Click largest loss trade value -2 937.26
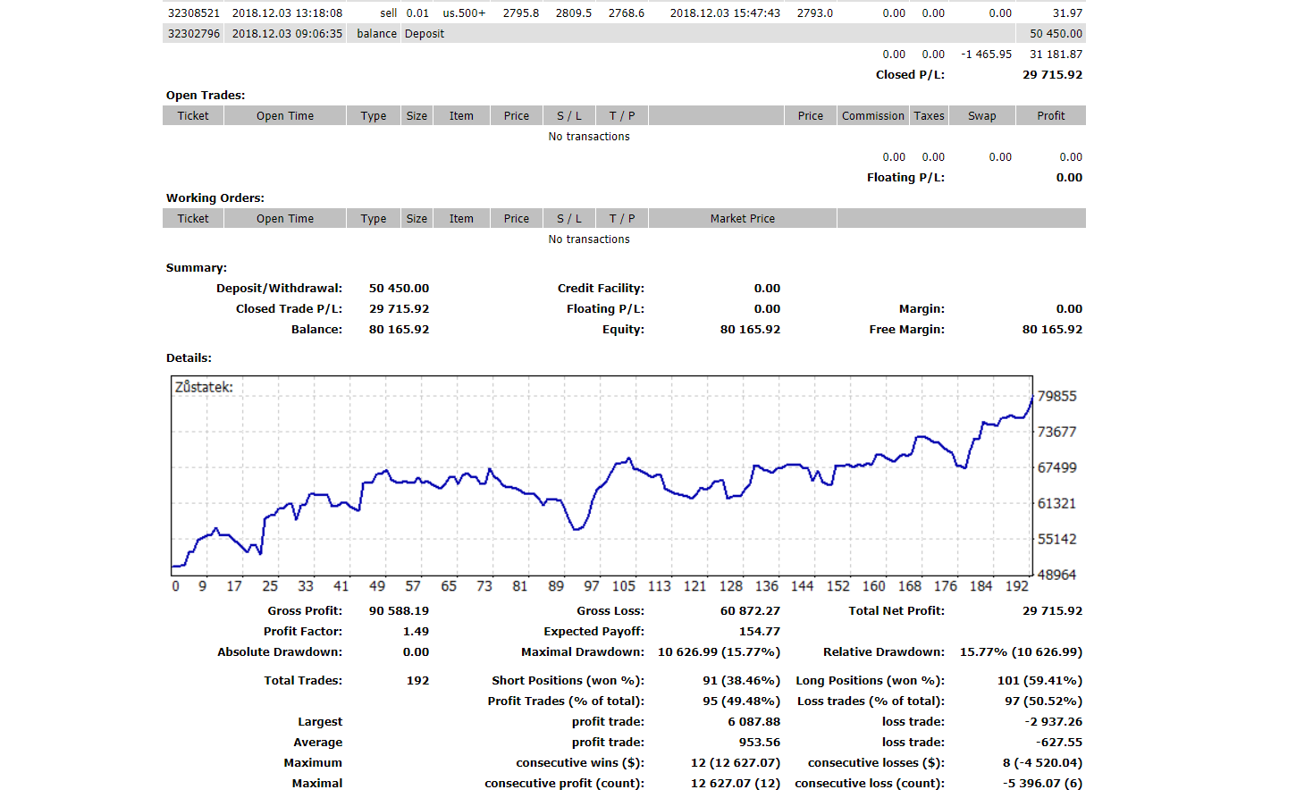 click(1053, 722)
